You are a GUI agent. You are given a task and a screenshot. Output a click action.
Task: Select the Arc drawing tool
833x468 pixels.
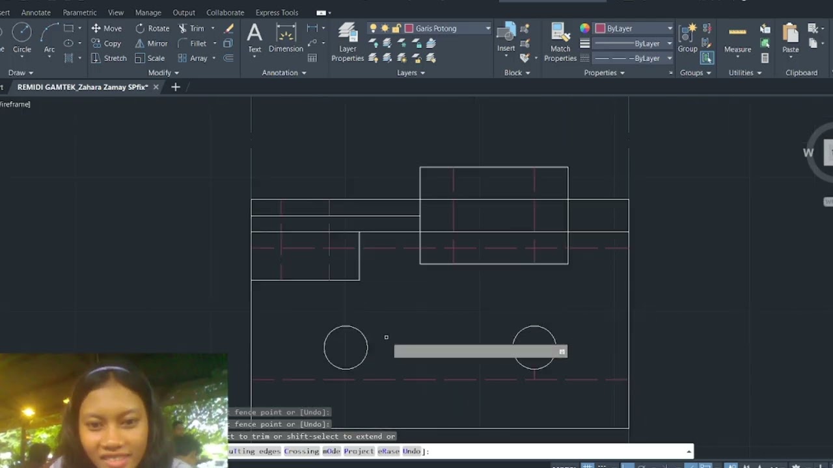tap(49, 38)
